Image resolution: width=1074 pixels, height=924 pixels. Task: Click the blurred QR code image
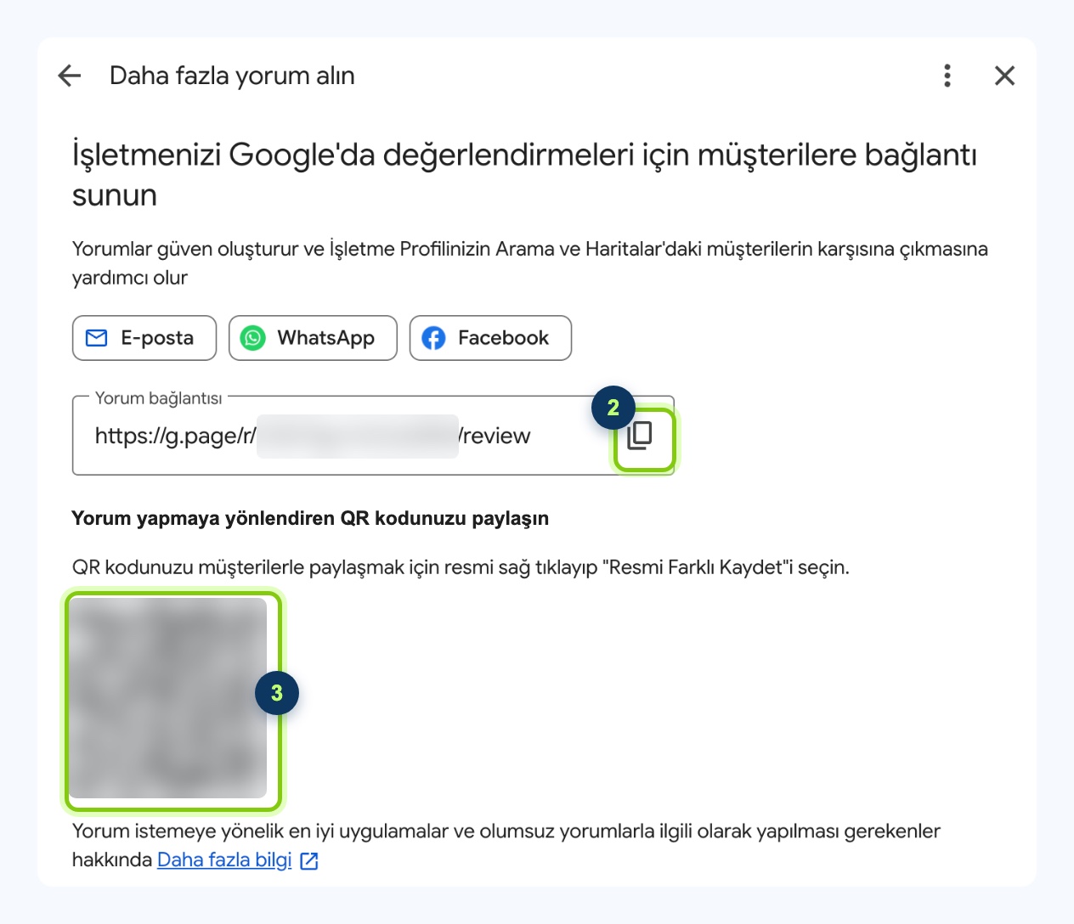(168, 697)
